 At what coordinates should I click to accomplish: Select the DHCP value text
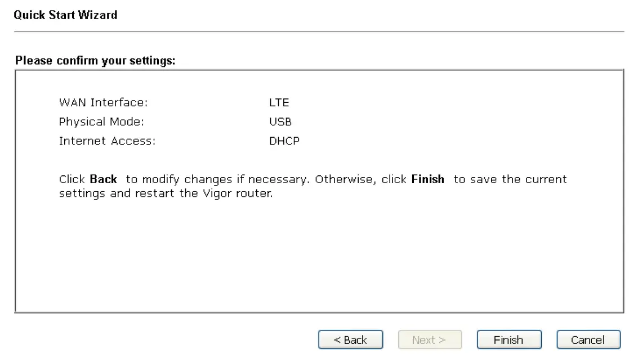point(284,141)
